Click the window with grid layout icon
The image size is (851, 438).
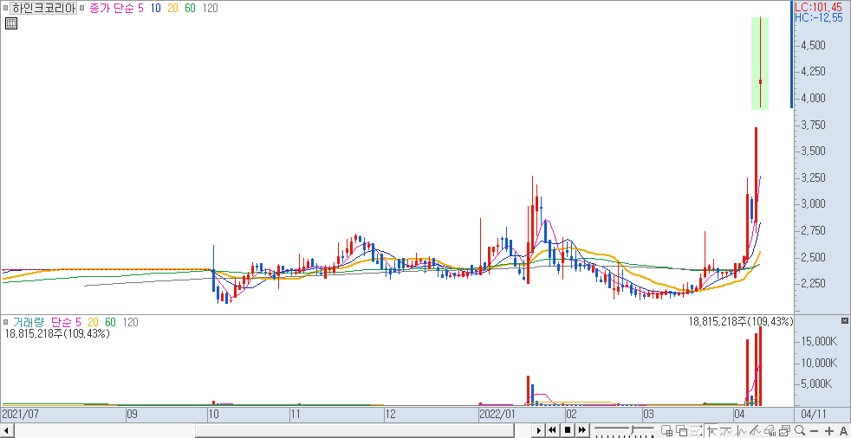(667, 431)
